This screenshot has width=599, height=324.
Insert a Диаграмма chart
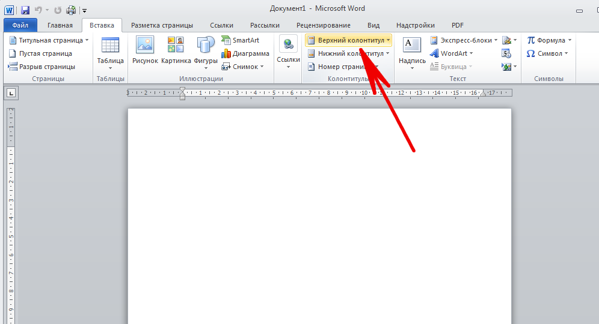click(x=245, y=53)
